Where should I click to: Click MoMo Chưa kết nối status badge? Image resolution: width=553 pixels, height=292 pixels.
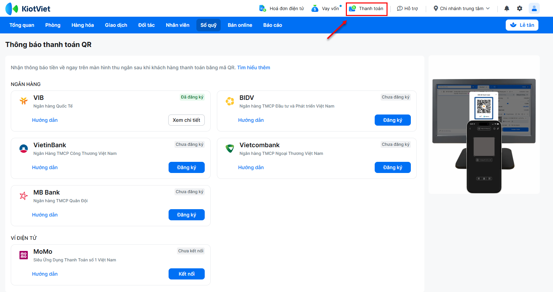tap(191, 251)
